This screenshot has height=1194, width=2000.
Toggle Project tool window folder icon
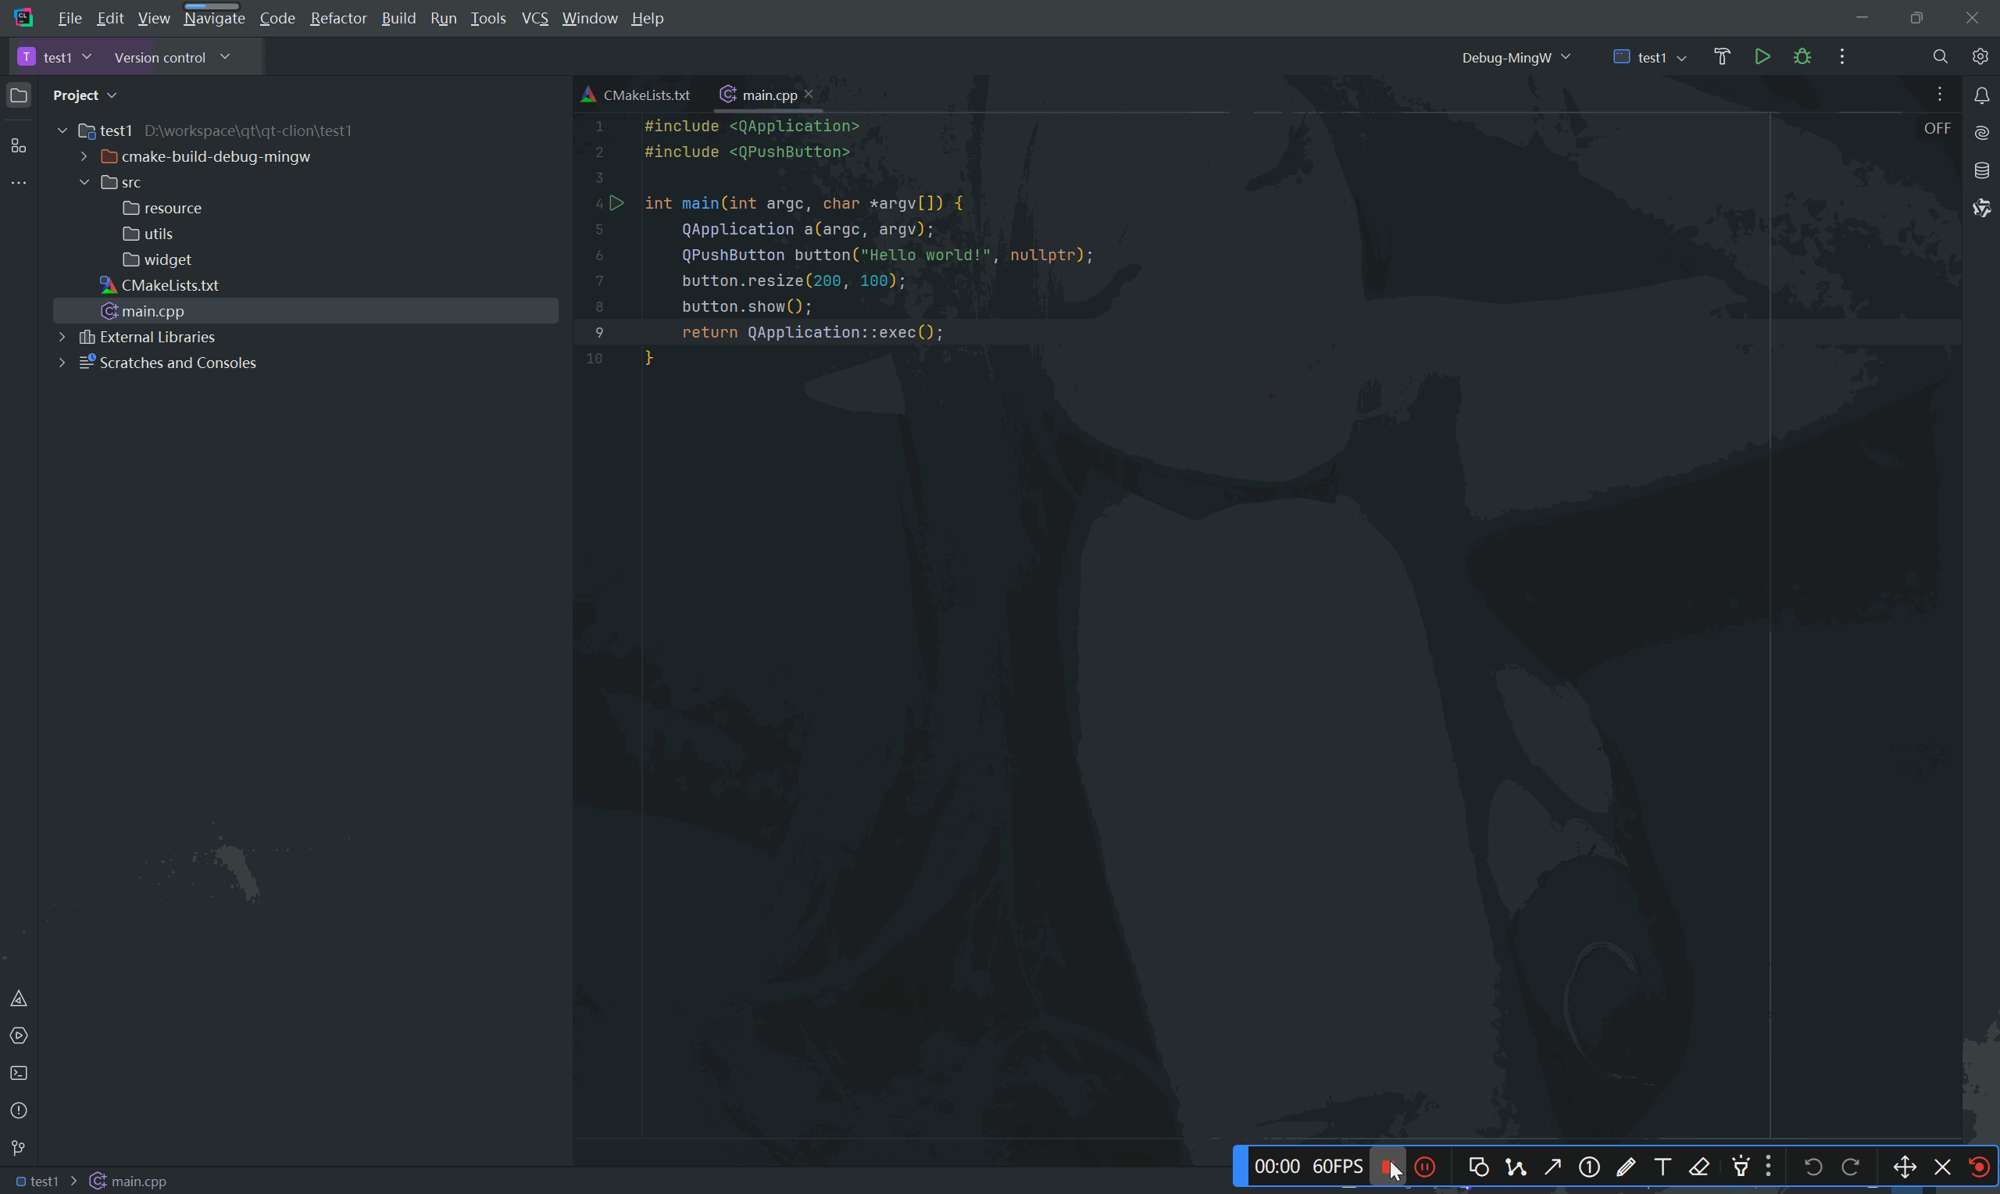pos(19,96)
